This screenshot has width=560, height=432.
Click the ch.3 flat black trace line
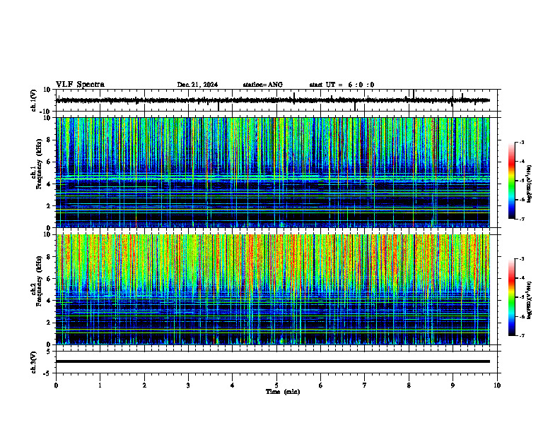(x=273, y=361)
